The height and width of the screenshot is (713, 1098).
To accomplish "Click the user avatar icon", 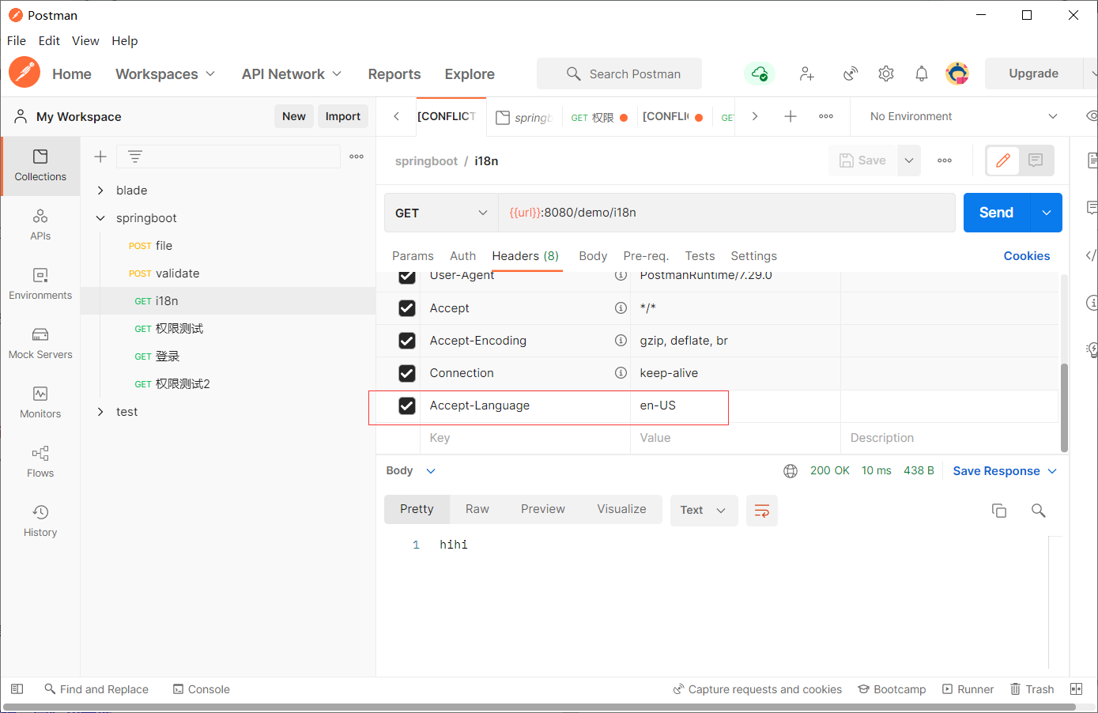I will 957,74.
